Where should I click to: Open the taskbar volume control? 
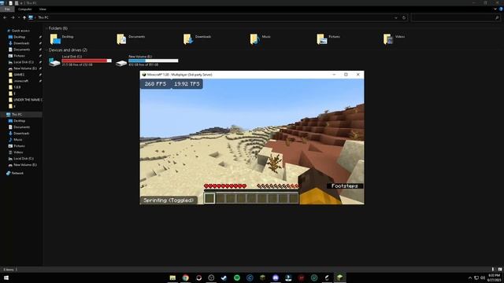pyautogui.click(x=483, y=277)
